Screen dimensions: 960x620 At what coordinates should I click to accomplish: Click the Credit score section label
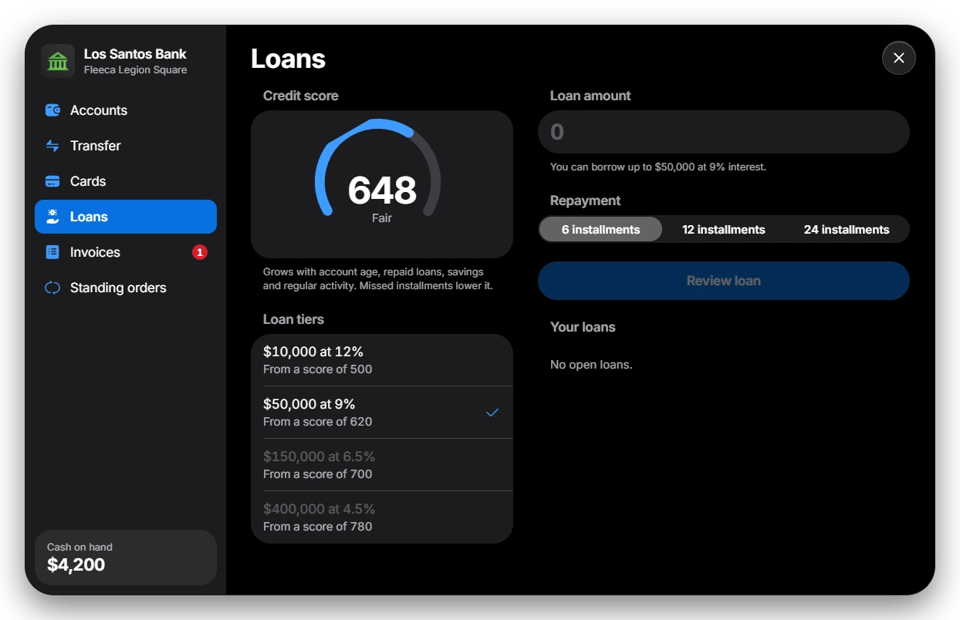(301, 96)
